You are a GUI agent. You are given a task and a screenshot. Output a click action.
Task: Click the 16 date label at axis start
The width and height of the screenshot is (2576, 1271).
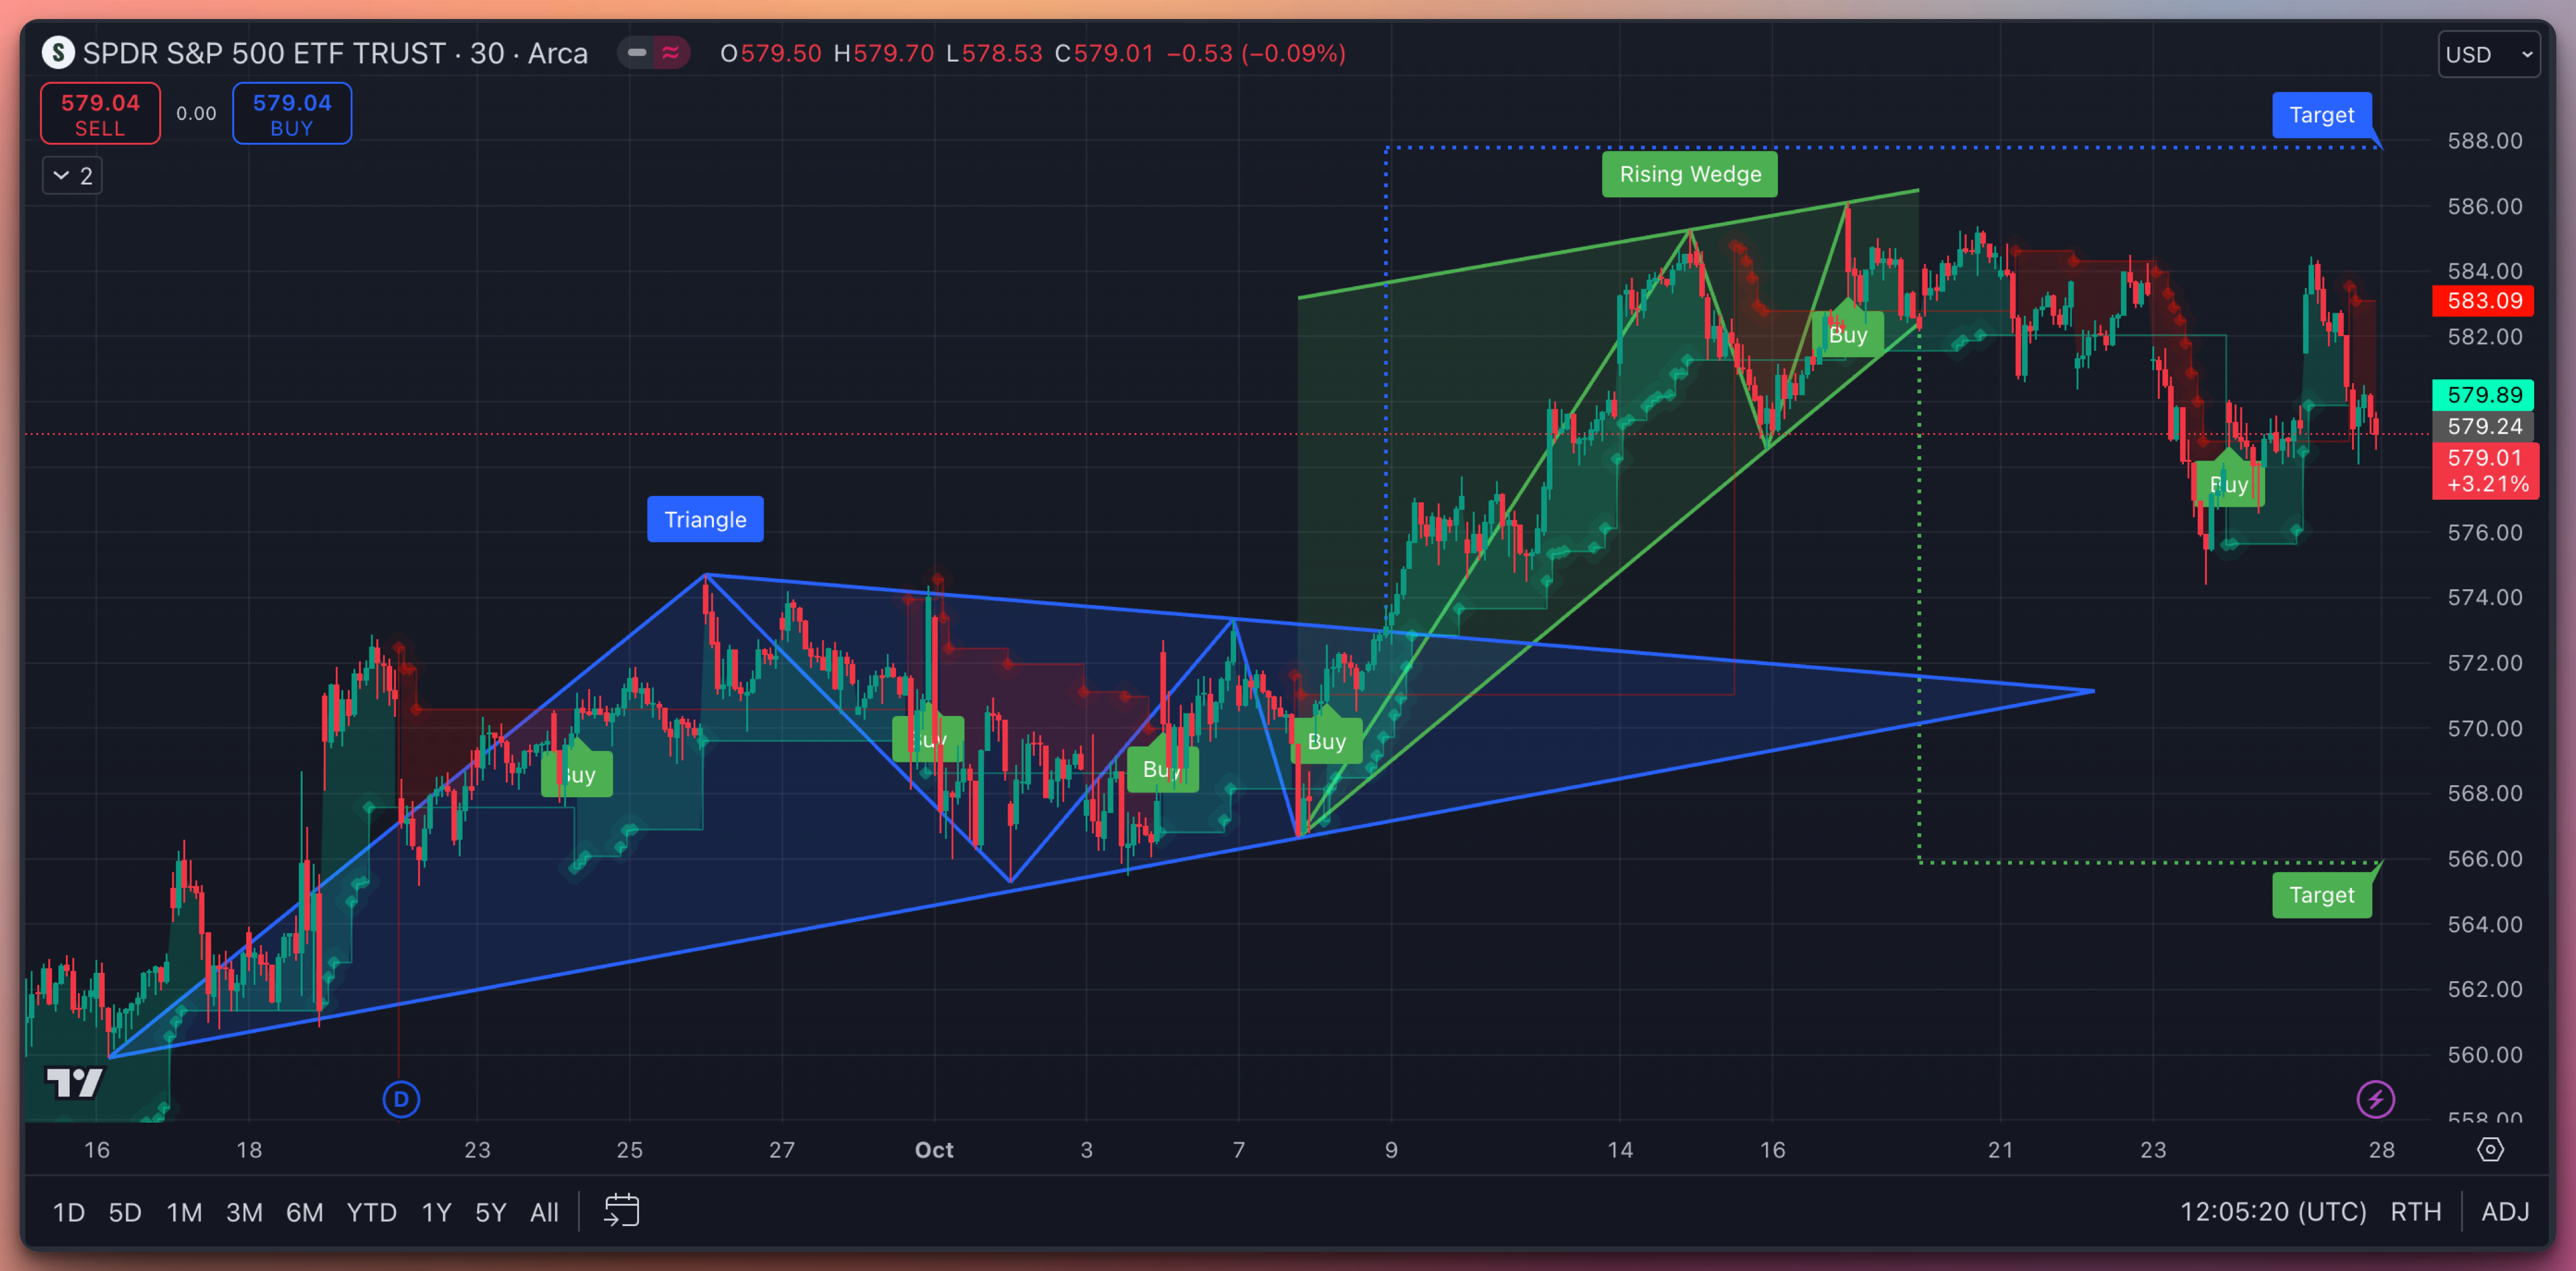97,1149
